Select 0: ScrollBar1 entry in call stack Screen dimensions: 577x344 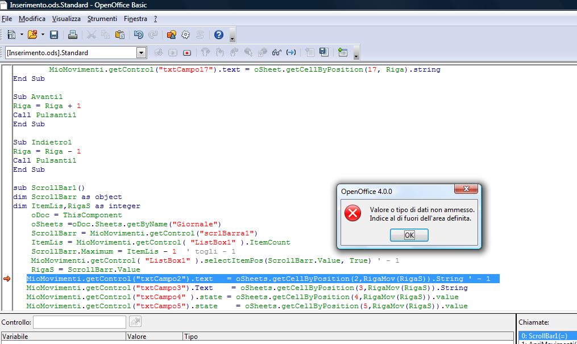[x=546, y=336]
